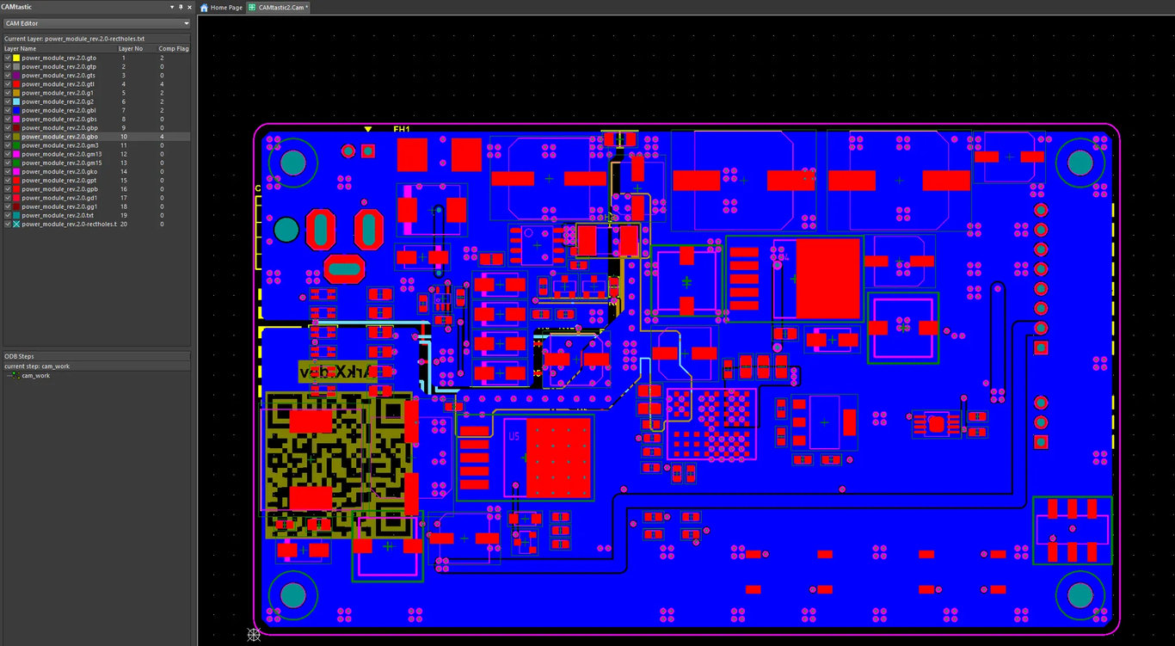Toggle visibility checkbox for power_module_rev.2.0.gtp
Image resolution: width=1175 pixels, height=646 pixels.
click(8, 66)
